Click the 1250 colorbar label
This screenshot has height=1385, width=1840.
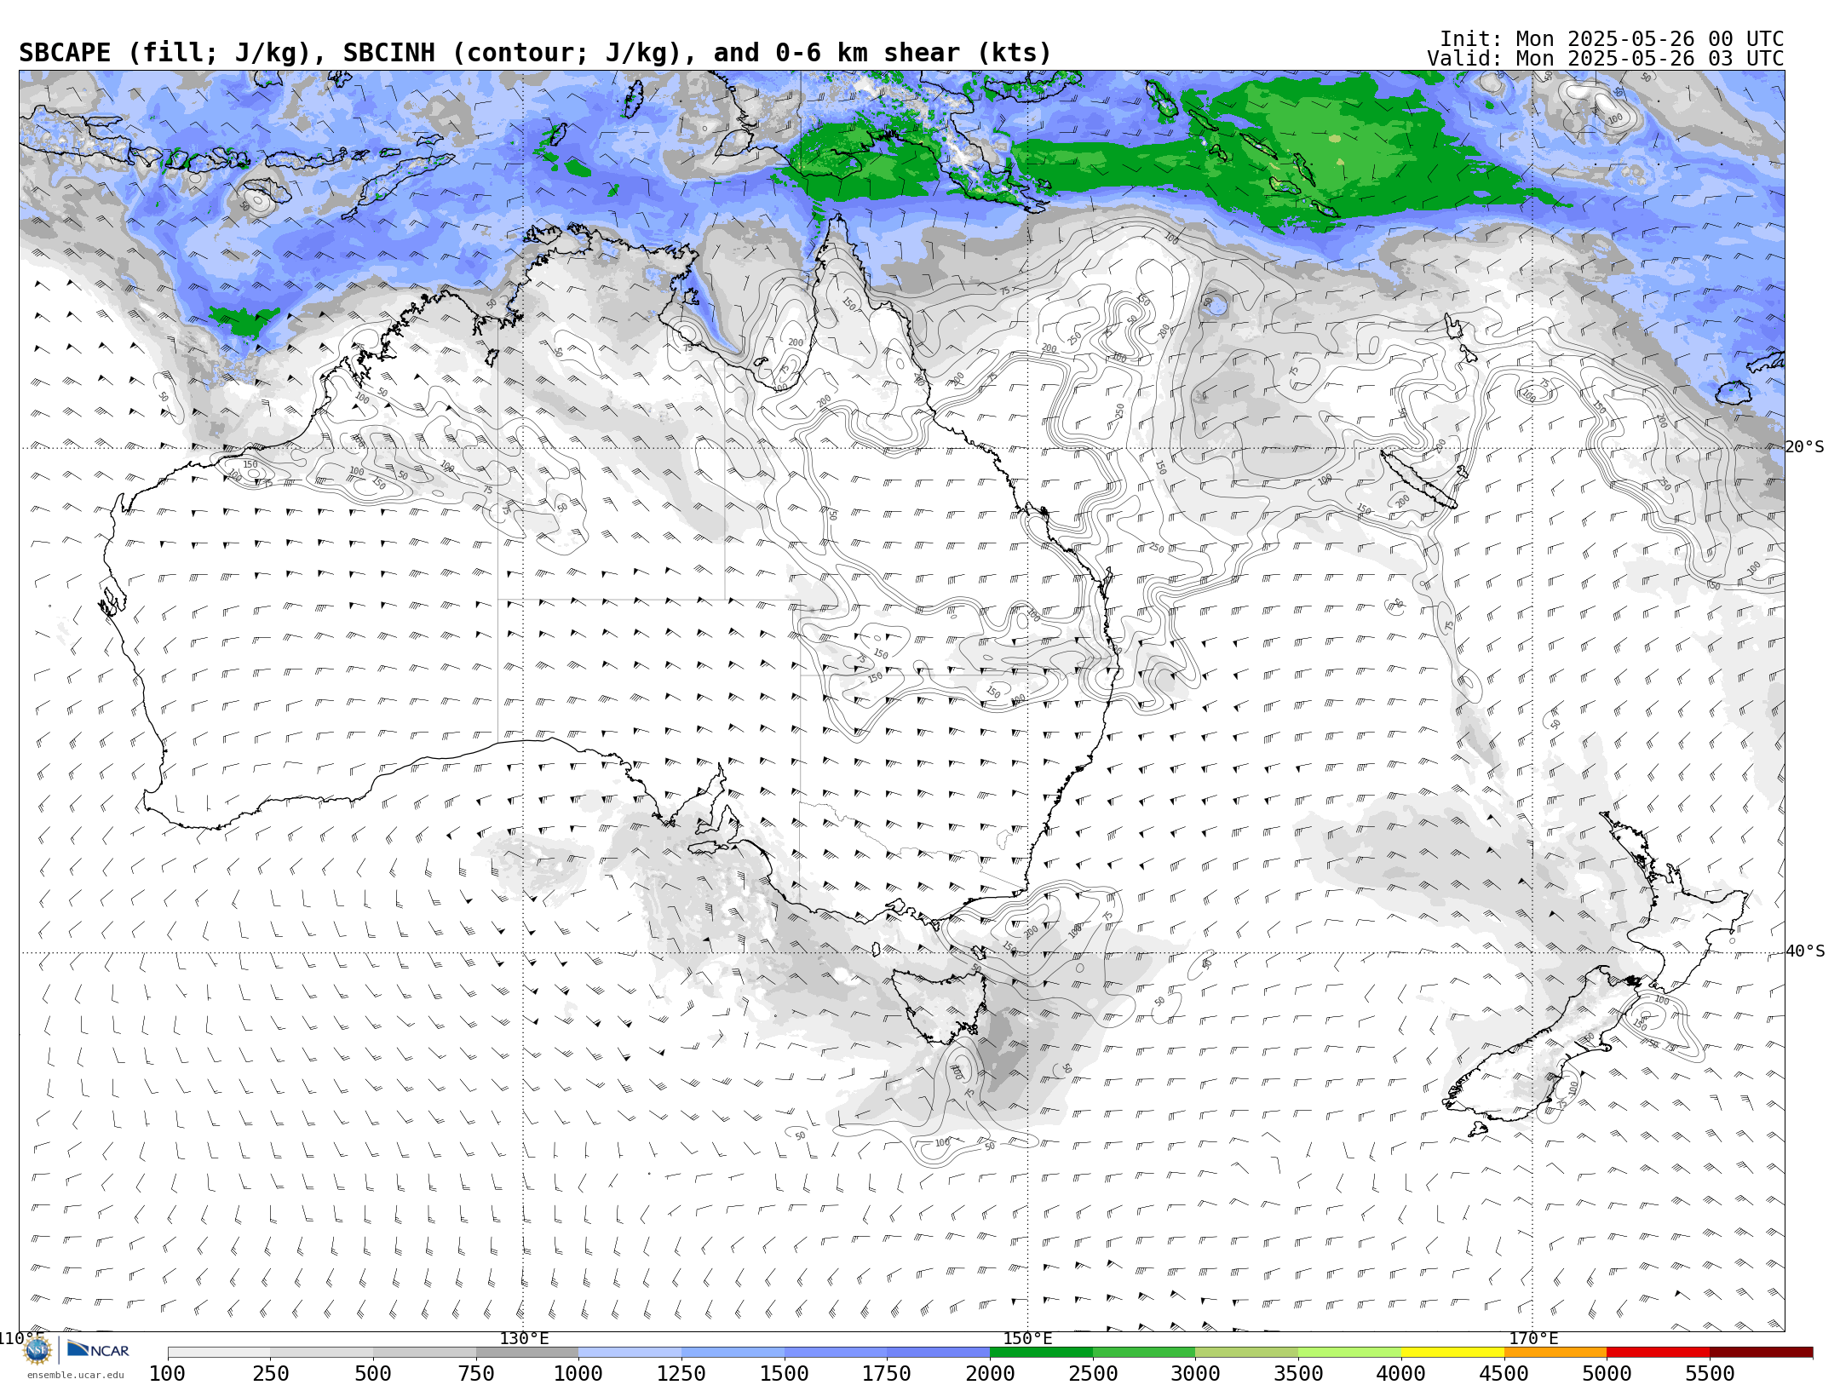click(x=681, y=1373)
